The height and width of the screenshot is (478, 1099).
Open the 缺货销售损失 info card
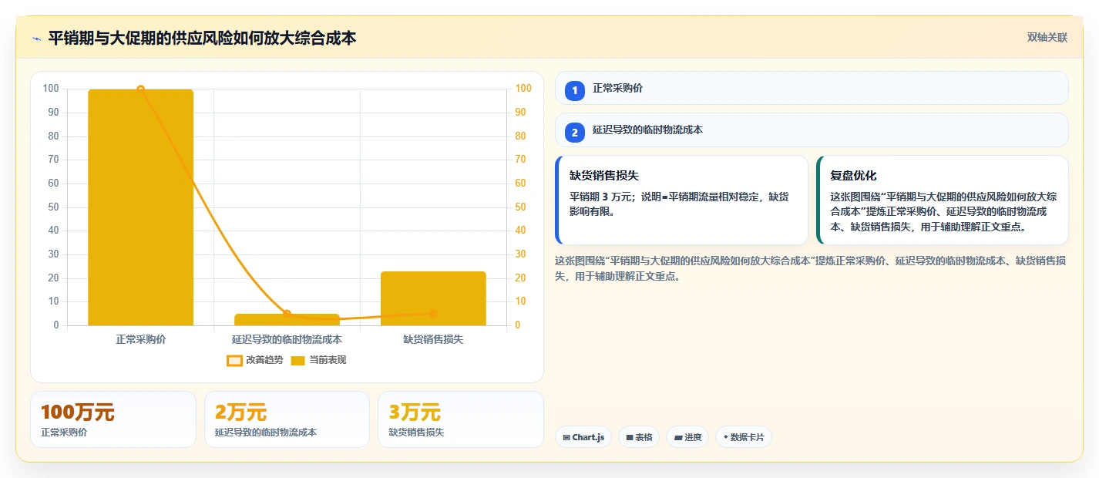681,200
